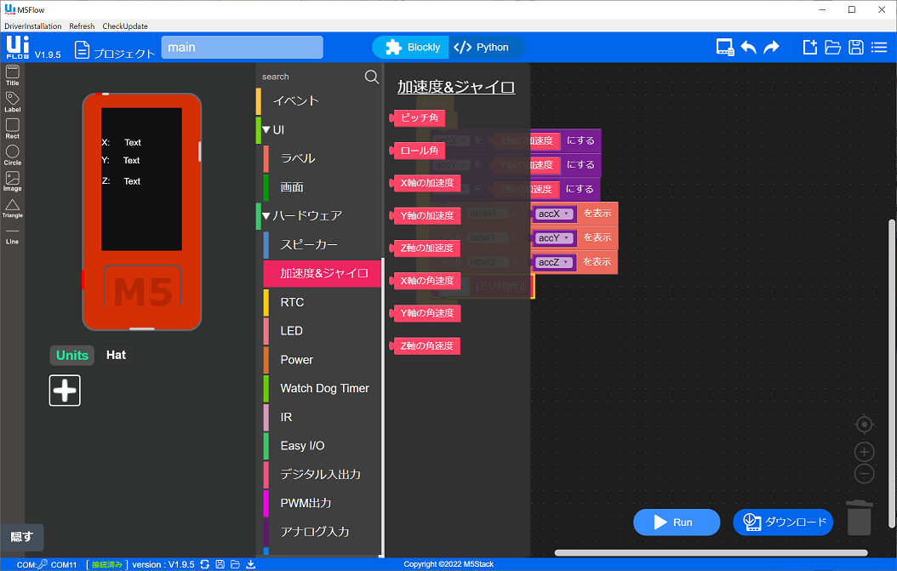Image resolution: width=897 pixels, height=571 pixels.
Task: Zoom in on the block workspace
Action: (x=864, y=452)
